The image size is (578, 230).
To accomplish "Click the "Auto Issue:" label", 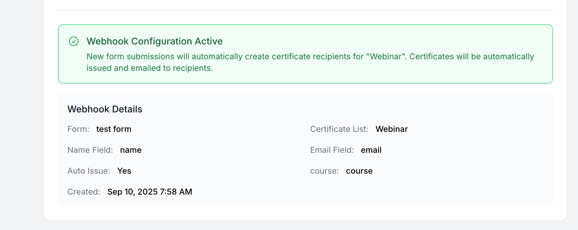I will [x=89, y=171].
